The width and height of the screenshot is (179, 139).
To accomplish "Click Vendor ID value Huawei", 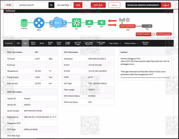I will click(27, 99).
